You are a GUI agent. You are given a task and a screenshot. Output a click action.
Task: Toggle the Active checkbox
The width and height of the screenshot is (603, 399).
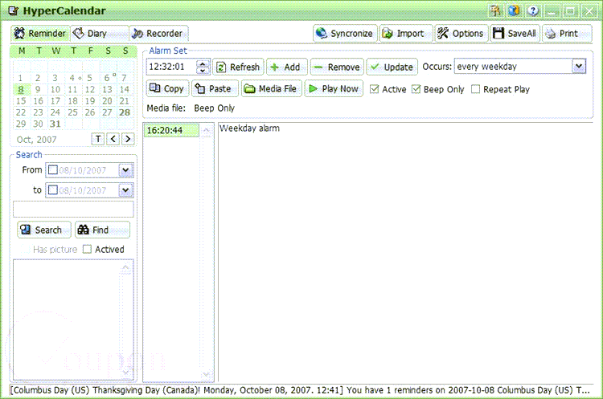coord(374,89)
